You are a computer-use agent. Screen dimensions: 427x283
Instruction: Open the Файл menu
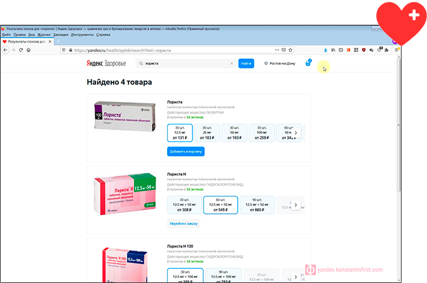pyautogui.click(x=6, y=34)
